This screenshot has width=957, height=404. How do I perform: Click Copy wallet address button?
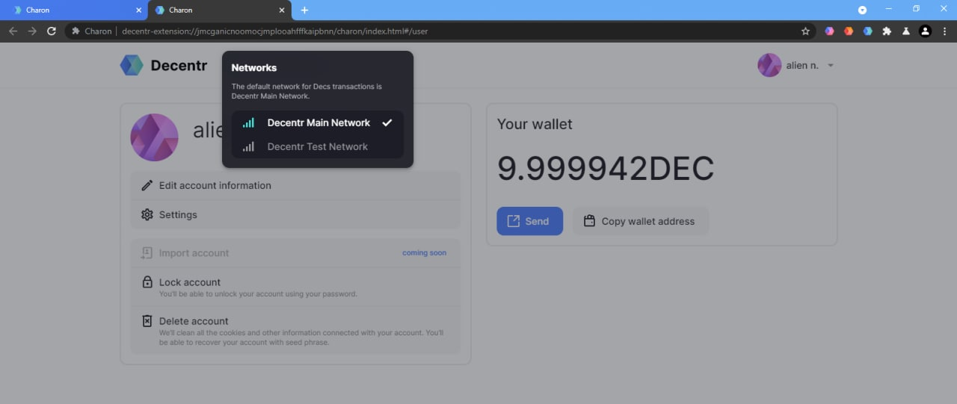click(641, 221)
